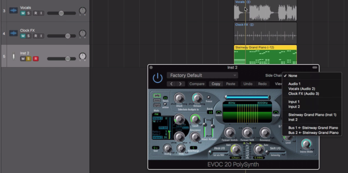Click the 32bars Pitch LFO rate display
This screenshot has width=348, height=173.
click(x=236, y=158)
